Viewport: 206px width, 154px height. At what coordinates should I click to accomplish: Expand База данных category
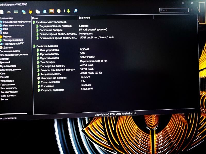pos(8,96)
